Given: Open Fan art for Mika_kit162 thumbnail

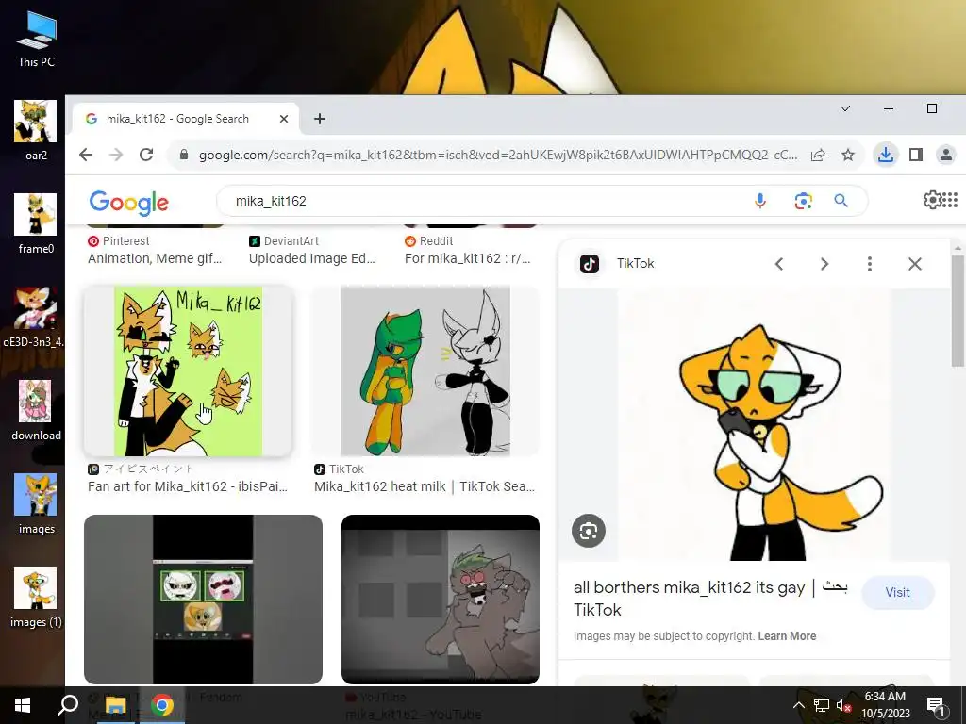Looking at the screenshot, I should (x=188, y=370).
